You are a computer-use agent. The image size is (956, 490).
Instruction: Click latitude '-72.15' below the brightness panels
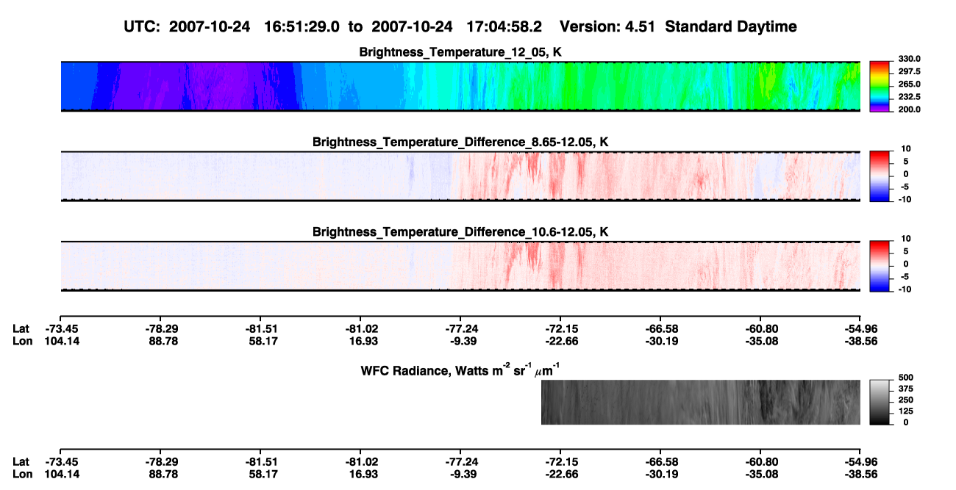point(561,328)
